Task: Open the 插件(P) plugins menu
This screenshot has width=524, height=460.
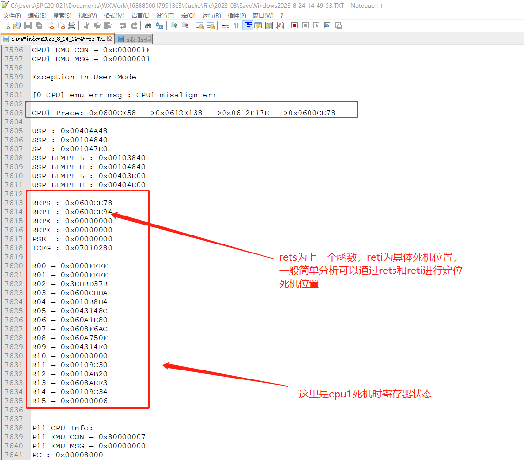Action: pos(237,16)
